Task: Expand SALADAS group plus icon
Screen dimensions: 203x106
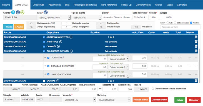Action: click(x=58, y=81)
